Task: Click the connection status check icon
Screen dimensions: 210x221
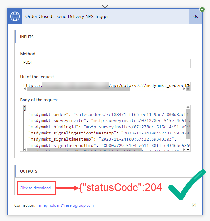Action: (194, 205)
